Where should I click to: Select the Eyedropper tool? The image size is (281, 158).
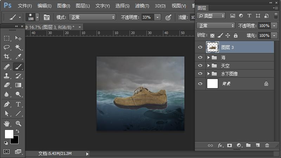(18, 57)
